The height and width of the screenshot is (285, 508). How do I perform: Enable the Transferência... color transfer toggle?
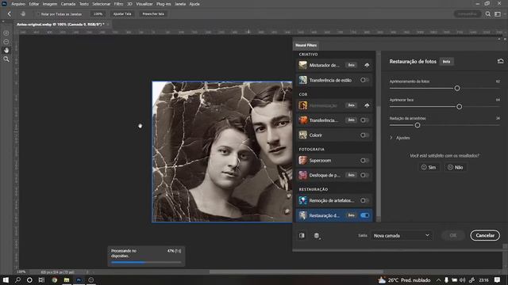tap(364, 120)
